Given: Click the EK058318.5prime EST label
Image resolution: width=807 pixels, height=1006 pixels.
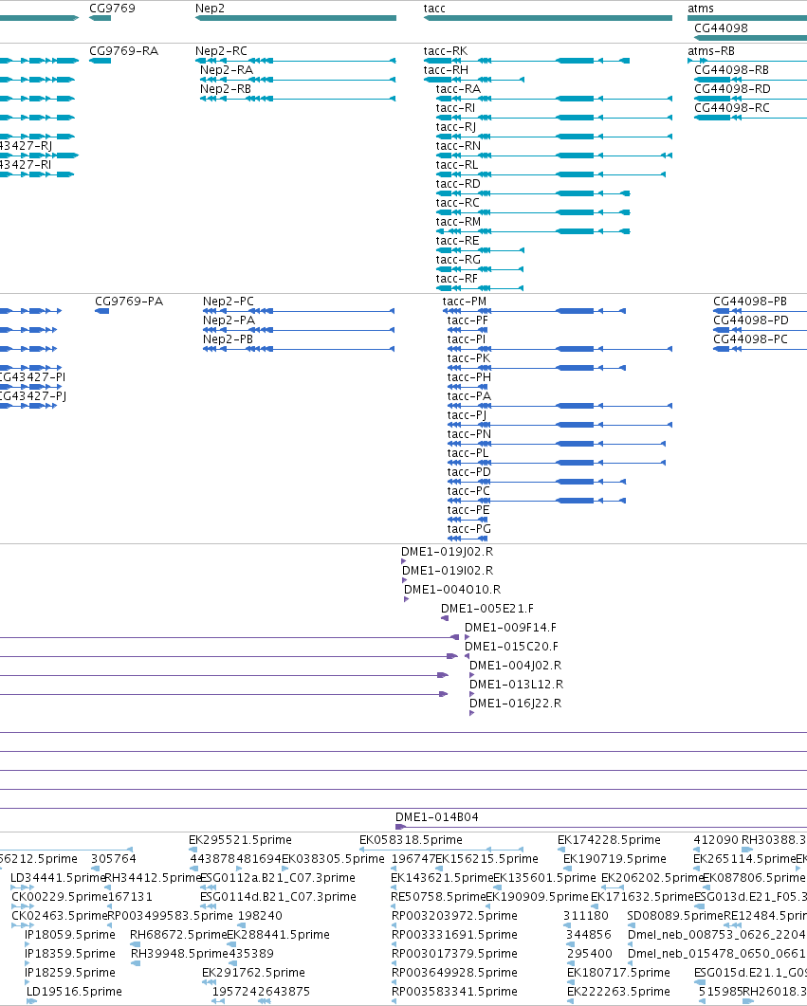Looking at the screenshot, I should (x=411, y=840).
